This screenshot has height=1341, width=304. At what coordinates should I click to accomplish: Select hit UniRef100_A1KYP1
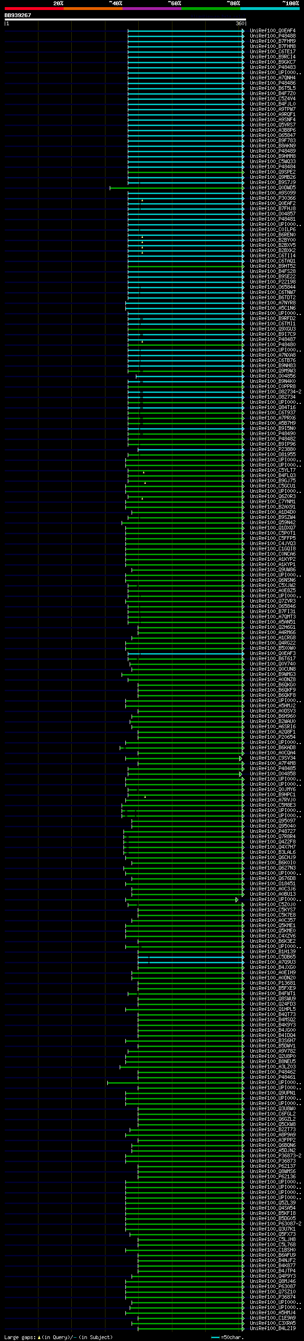[273, 564]
